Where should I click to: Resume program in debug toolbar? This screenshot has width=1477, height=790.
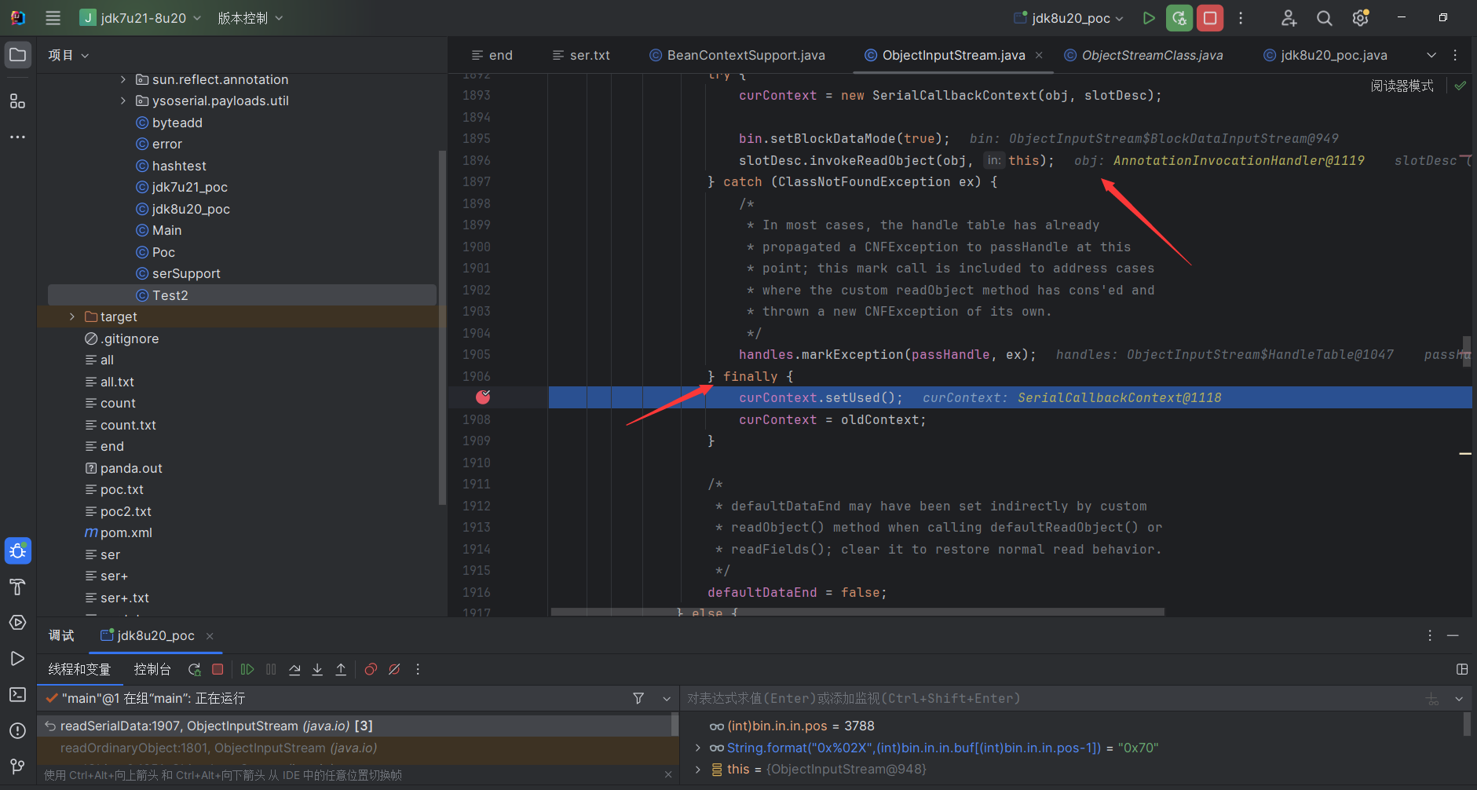click(x=247, y=669)
